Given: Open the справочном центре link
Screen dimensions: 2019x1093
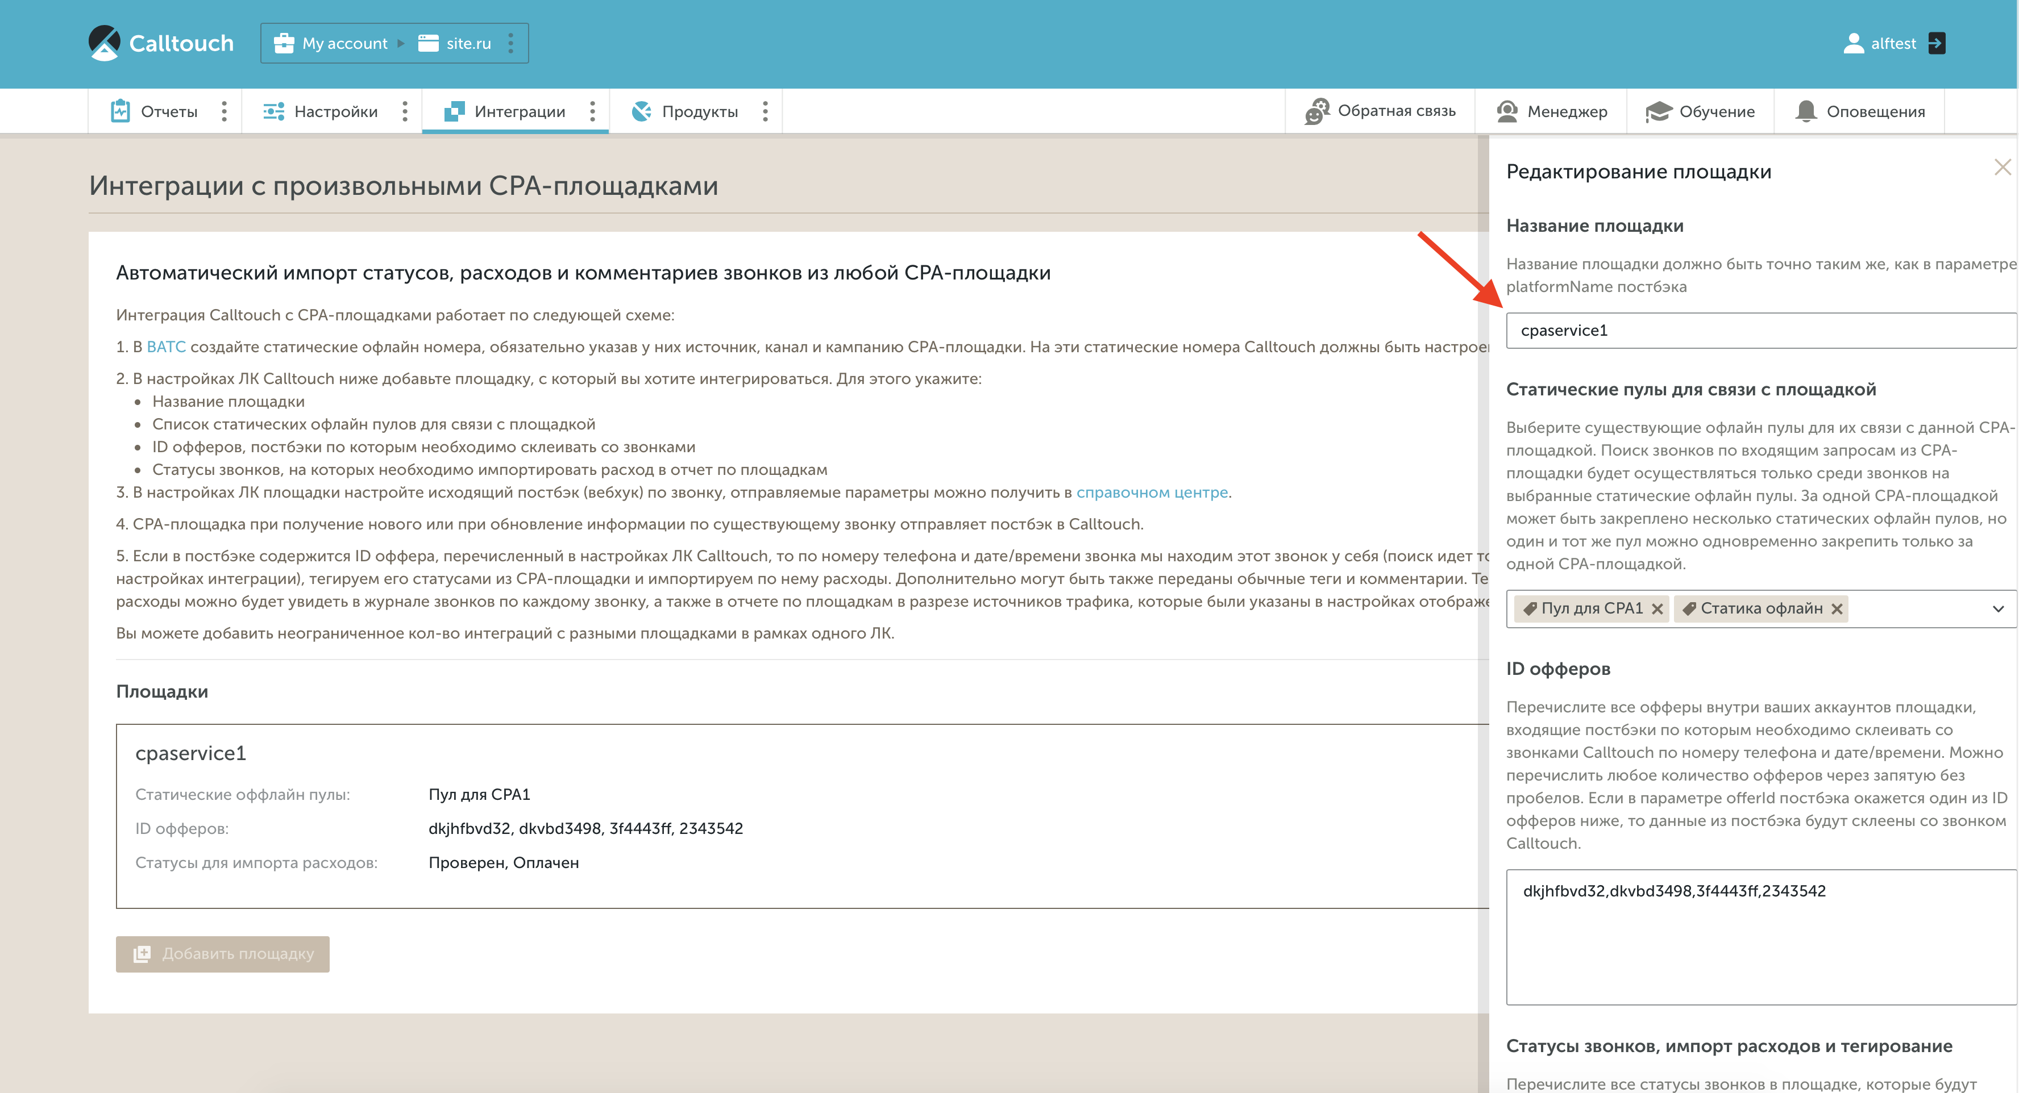Looking at the screenshot, I should 1152,493.
